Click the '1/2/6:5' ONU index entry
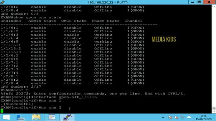Viewport: 216px width, 121px height. tap(9, 59)
